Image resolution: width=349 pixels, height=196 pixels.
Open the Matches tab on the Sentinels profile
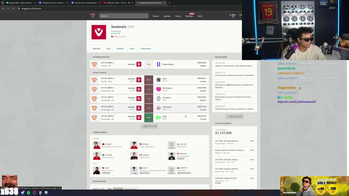[x=120, y=48]
